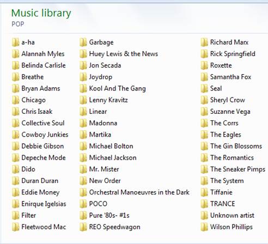Click The Sneaker Pimps folder name

tap(238, 169)
